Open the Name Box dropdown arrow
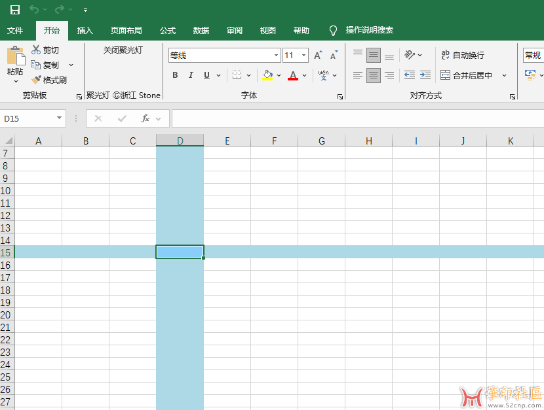 coord(60,118)
